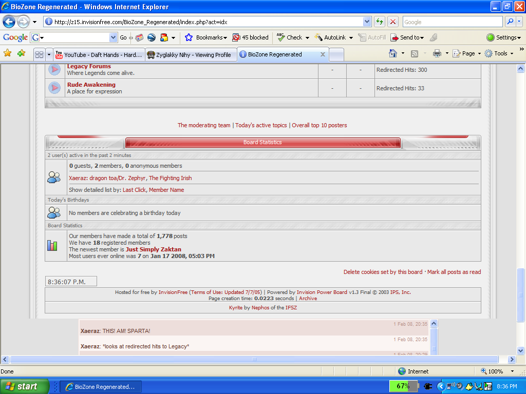Open Google toolbar Settings
This screenshot has height=394, width=526.
point(503,37)
